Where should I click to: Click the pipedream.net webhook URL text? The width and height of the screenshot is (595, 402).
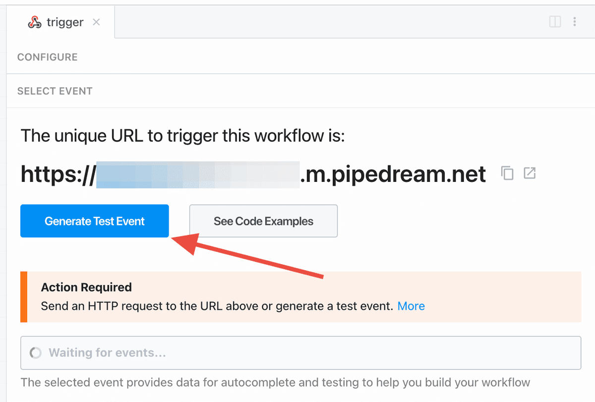[253, 174]
